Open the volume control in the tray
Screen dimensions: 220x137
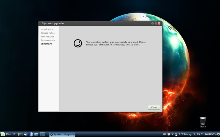[x=164, y=134]
